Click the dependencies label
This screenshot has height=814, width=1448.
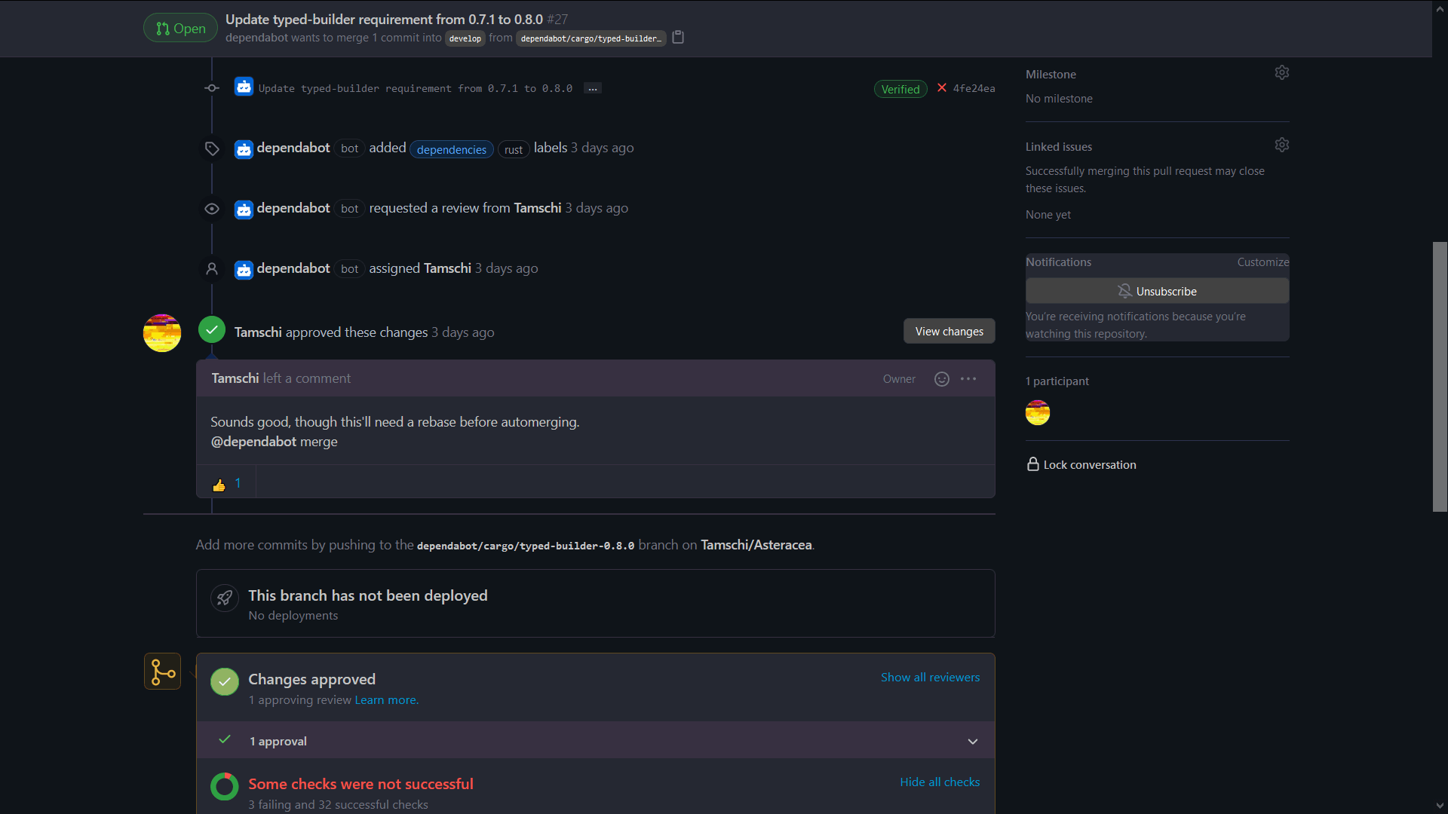[451, 150]
